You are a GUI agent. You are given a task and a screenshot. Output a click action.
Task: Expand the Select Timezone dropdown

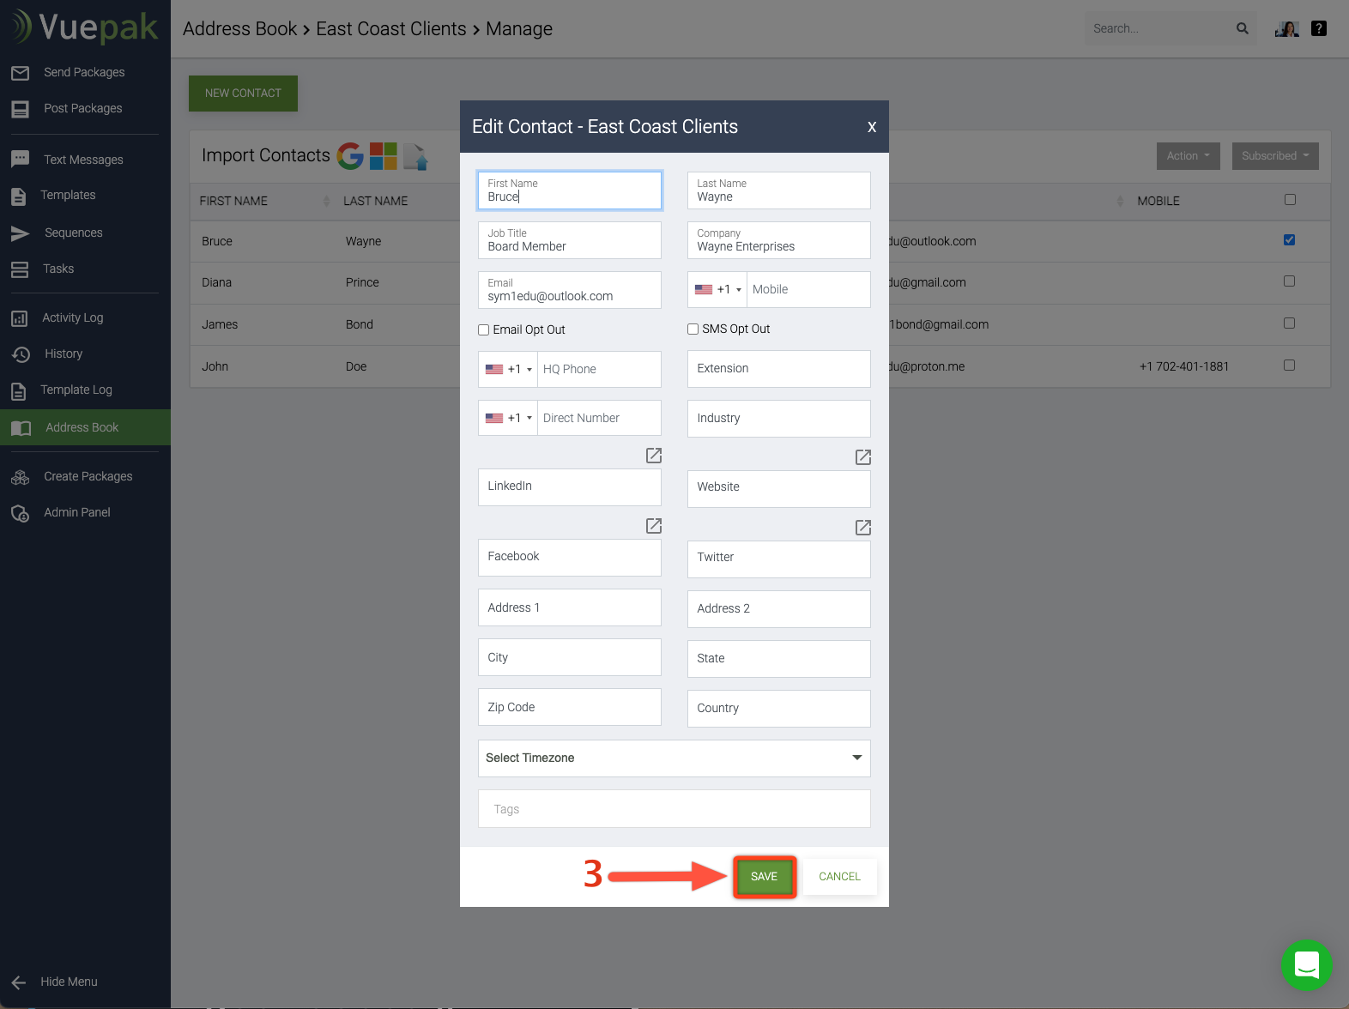(x=674, y=758)
